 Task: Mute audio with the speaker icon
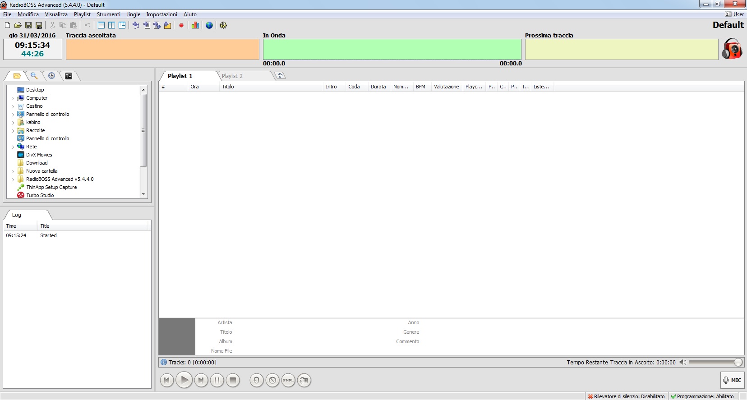tap(682, 362)
